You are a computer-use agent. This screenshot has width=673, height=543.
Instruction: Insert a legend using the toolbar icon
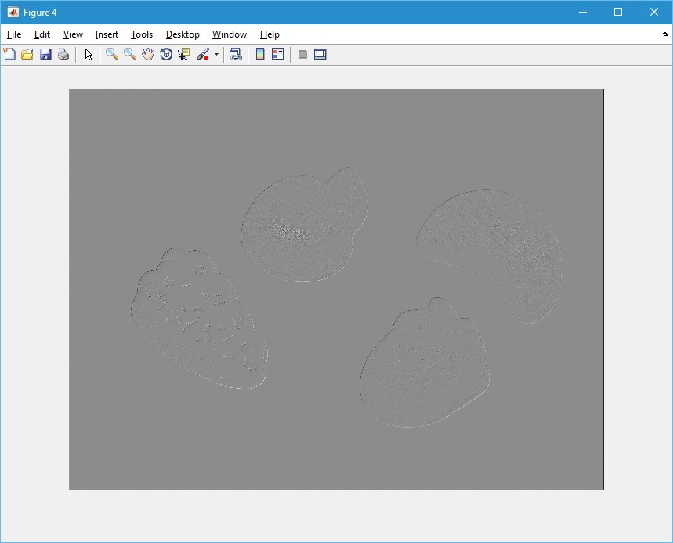[x=277, y=54]
